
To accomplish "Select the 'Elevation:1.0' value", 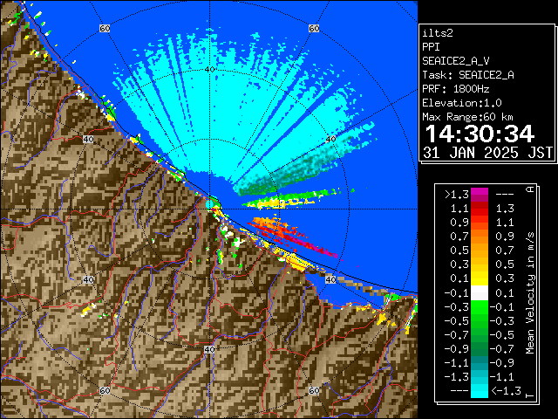I will [x=462, y=103].
